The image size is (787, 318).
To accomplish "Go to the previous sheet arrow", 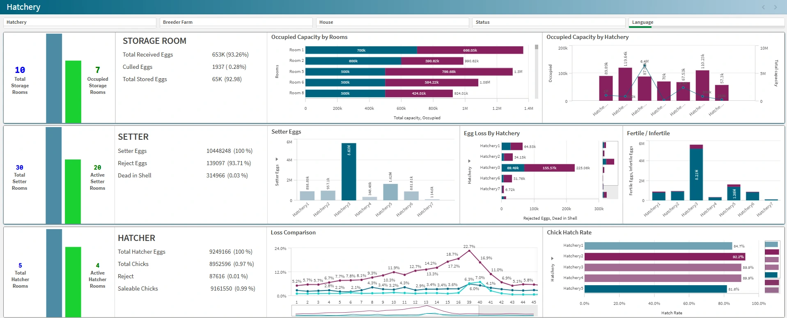I will (763, 7).
